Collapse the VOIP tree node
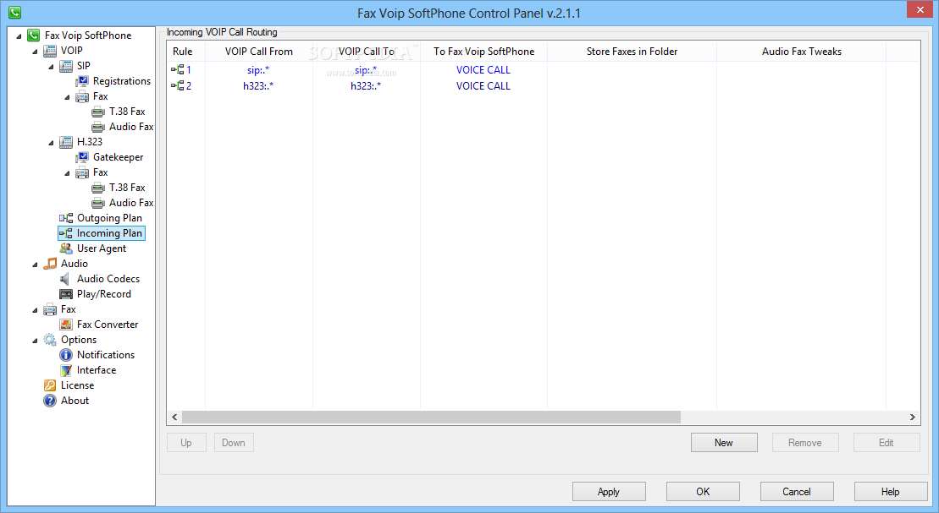The image size is (939, 513). [35, 52]
